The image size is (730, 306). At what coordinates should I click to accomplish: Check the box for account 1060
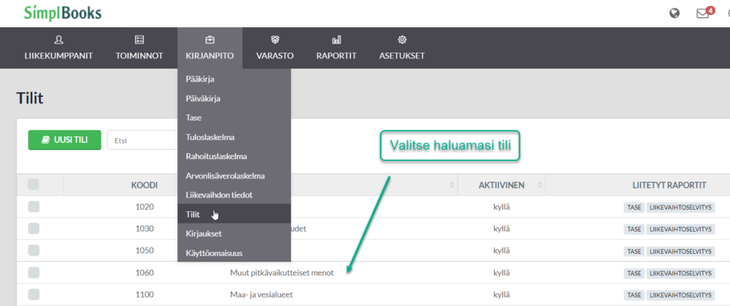click(x=34, y=272)
